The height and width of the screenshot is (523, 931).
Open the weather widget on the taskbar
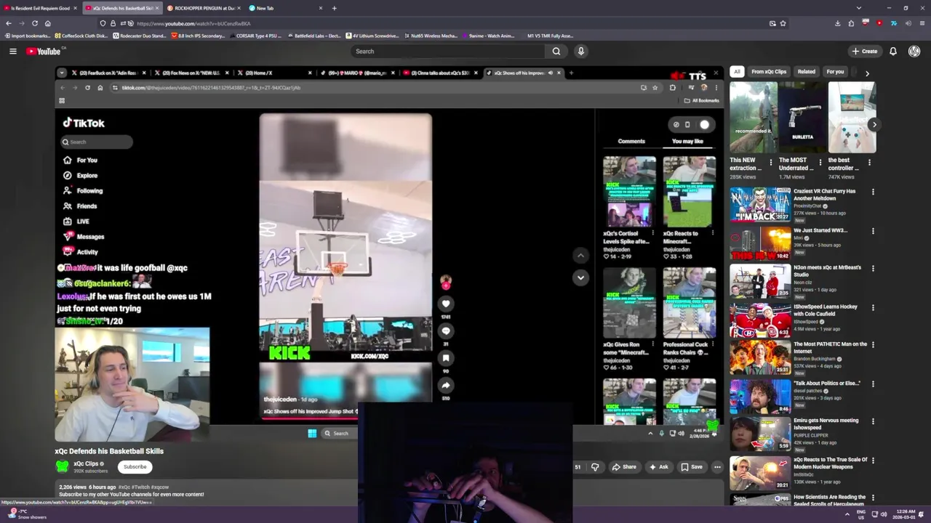coord(26,514)
